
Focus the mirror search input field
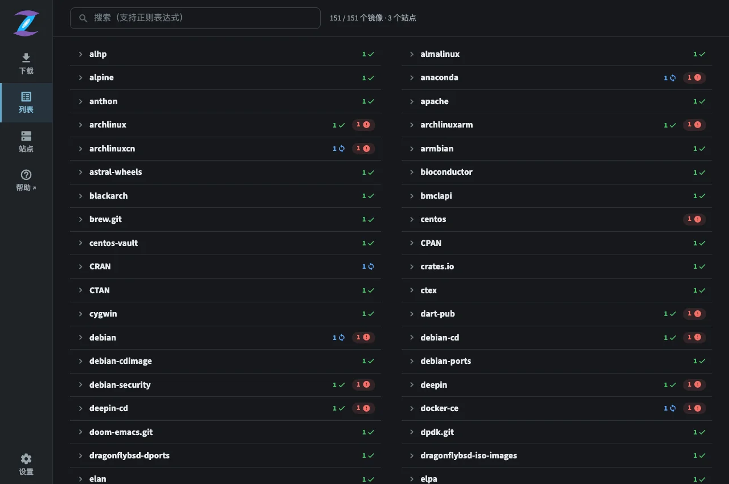(195, 18)
